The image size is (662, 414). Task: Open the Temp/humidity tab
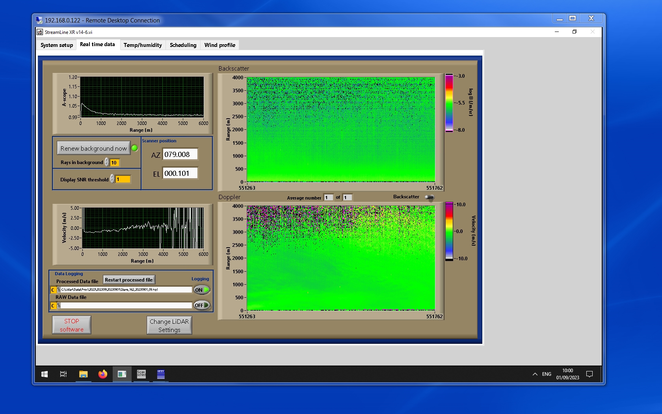coord(143,45)
